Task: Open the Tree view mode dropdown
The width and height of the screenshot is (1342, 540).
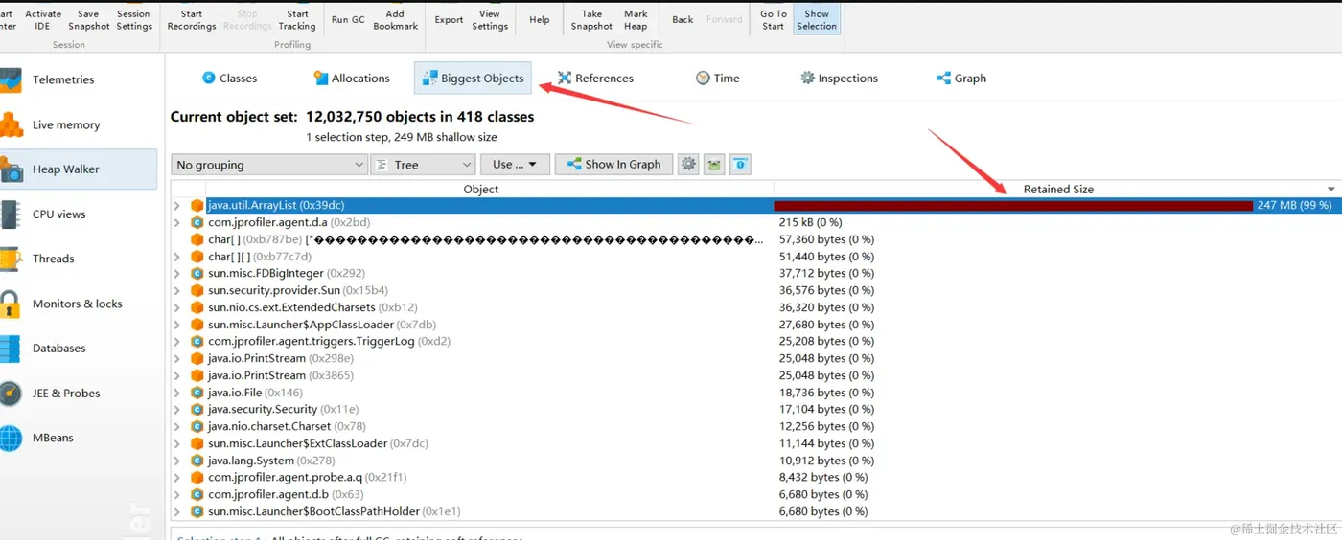Action: pyautogui.click(x=423, y=165)
